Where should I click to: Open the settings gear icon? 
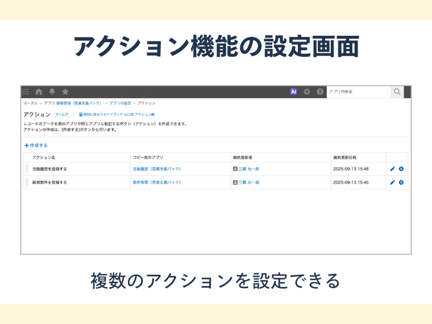coord(307,92)
